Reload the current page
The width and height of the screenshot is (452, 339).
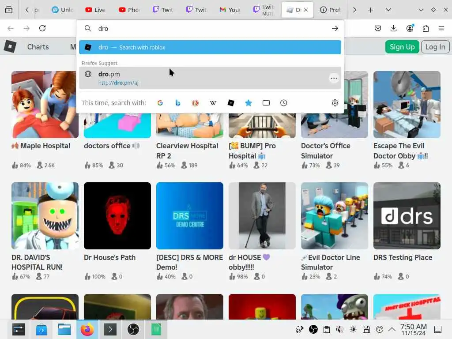click(42, 28)
